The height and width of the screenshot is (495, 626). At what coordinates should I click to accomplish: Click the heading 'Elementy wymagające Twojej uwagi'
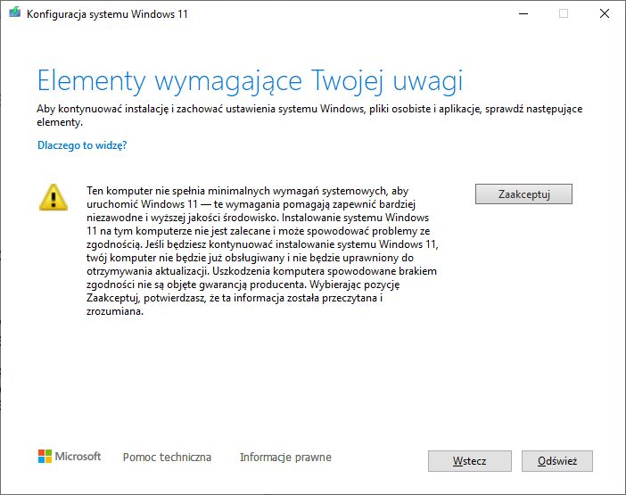click(250, 81)
